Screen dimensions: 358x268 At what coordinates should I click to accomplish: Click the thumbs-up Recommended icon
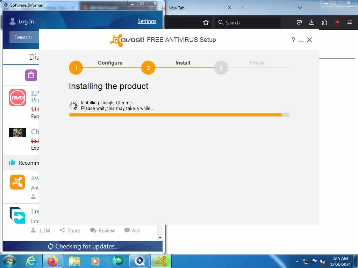point(12,162)
